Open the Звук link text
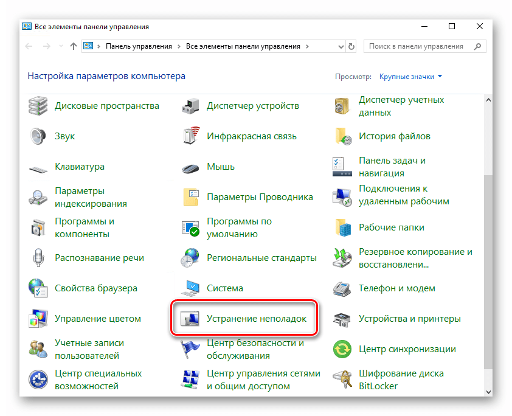 coord(64,136)
